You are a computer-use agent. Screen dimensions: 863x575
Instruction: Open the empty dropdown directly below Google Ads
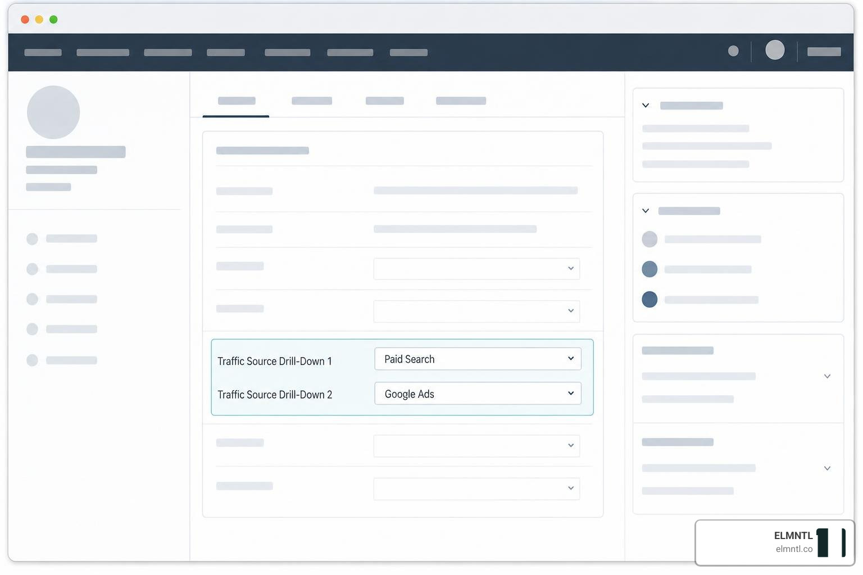coord(476,446)
